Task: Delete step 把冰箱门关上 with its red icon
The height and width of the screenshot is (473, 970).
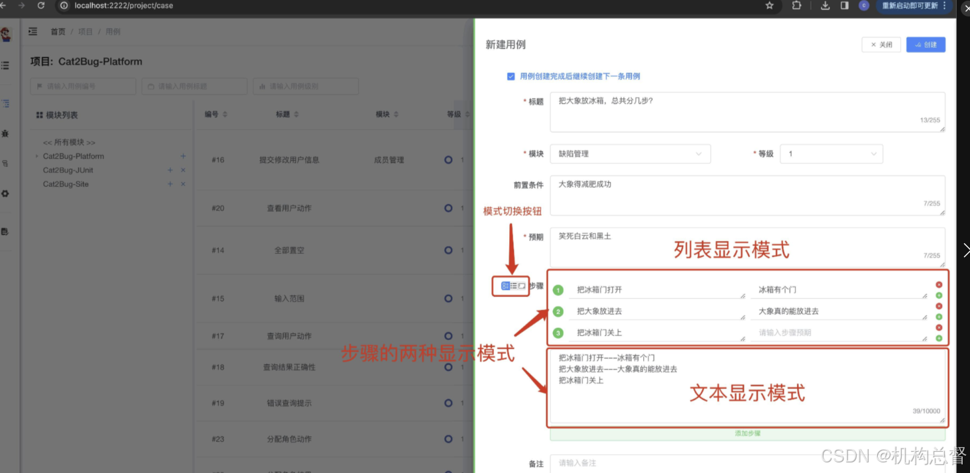Action: pos(939,327)
